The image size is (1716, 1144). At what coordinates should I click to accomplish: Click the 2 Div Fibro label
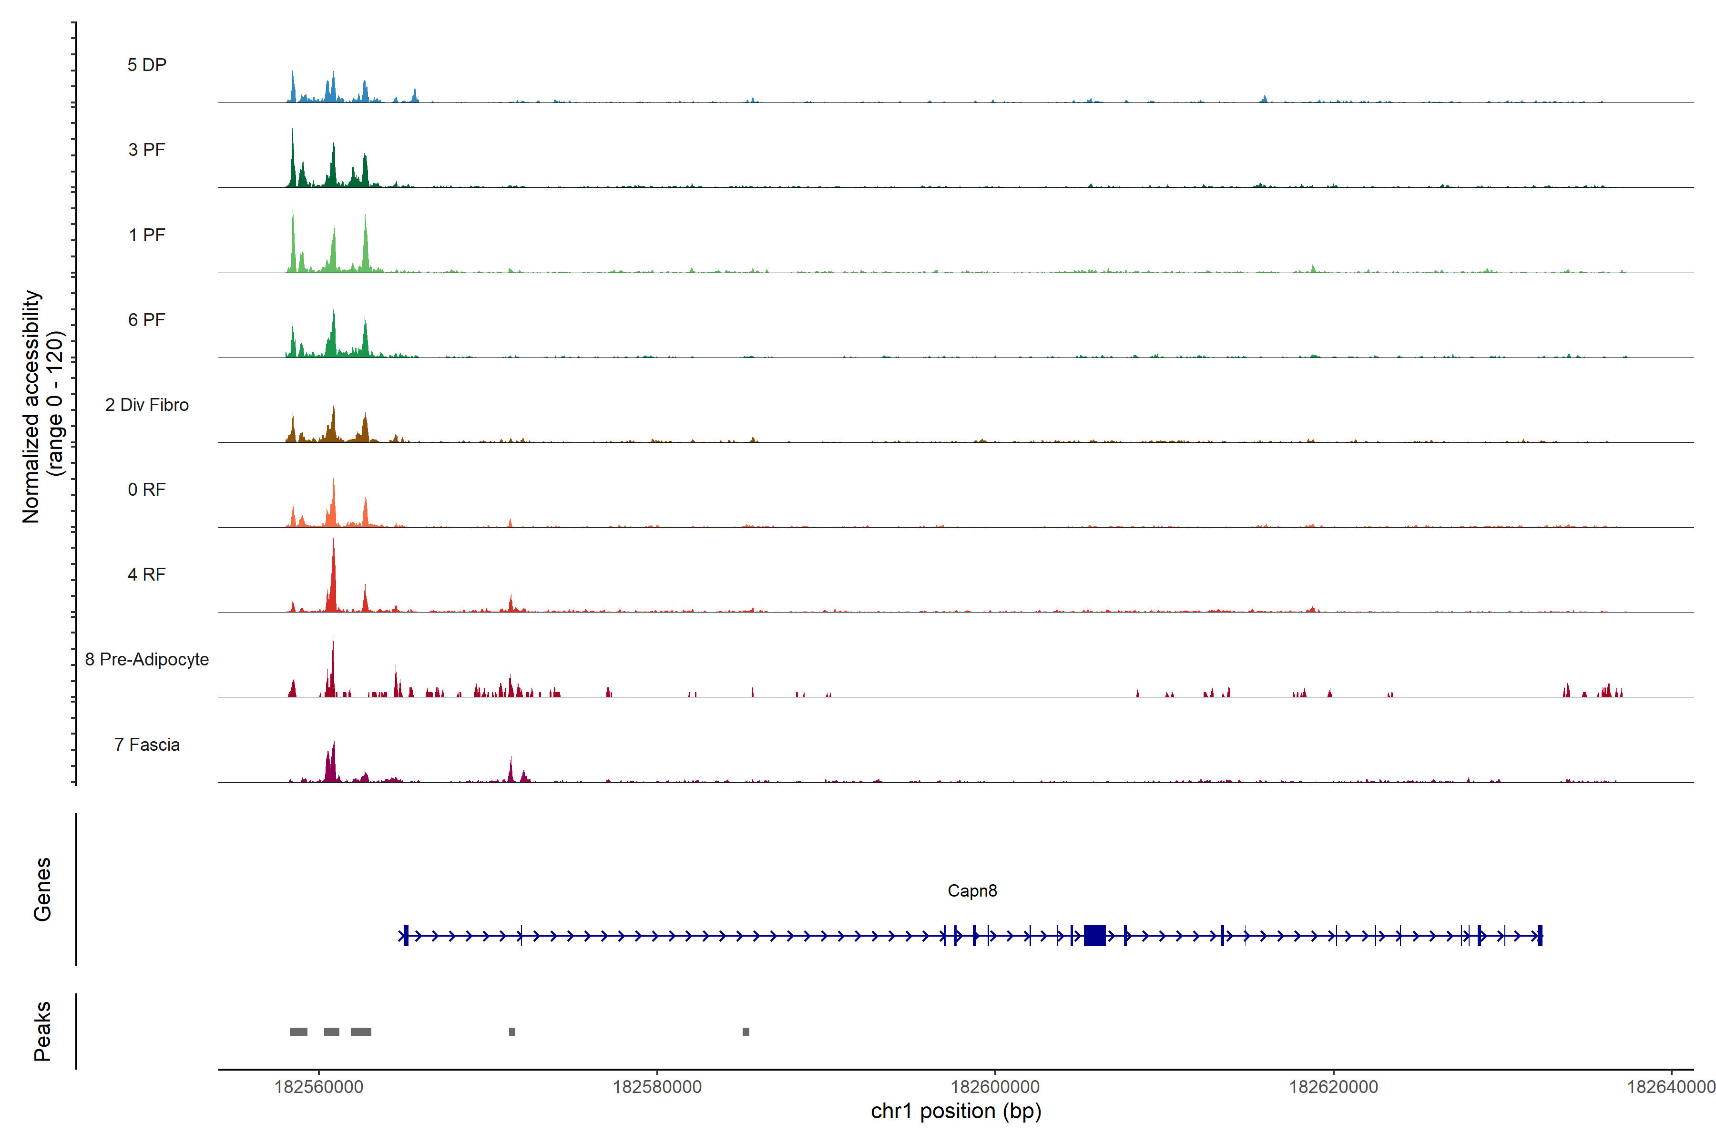pyautogui.click(x=147, y=405)
